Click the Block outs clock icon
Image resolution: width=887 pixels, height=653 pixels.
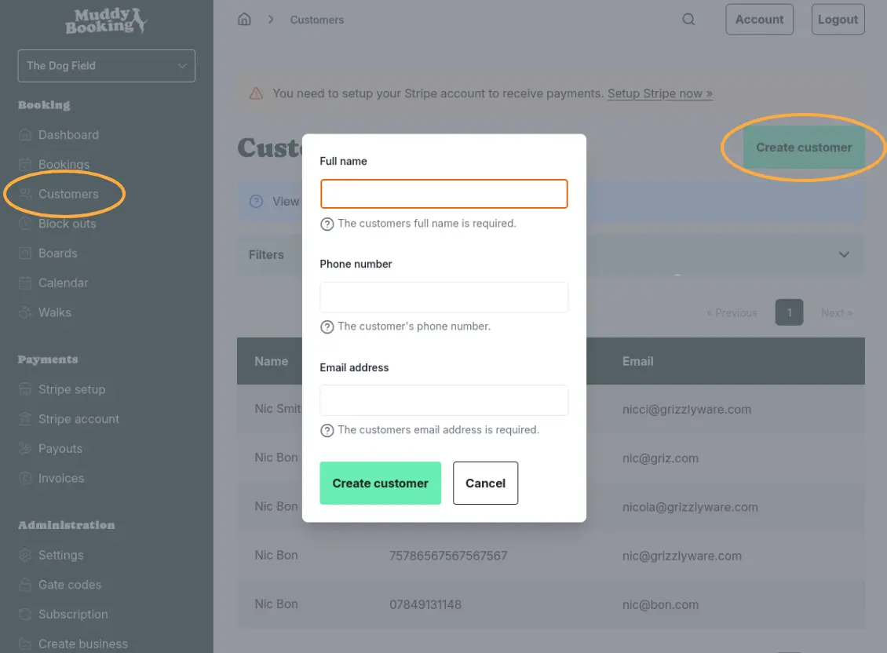(x=26, y=224)
